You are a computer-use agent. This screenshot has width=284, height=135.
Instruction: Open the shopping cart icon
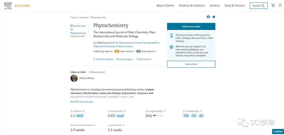coord(273,5)
